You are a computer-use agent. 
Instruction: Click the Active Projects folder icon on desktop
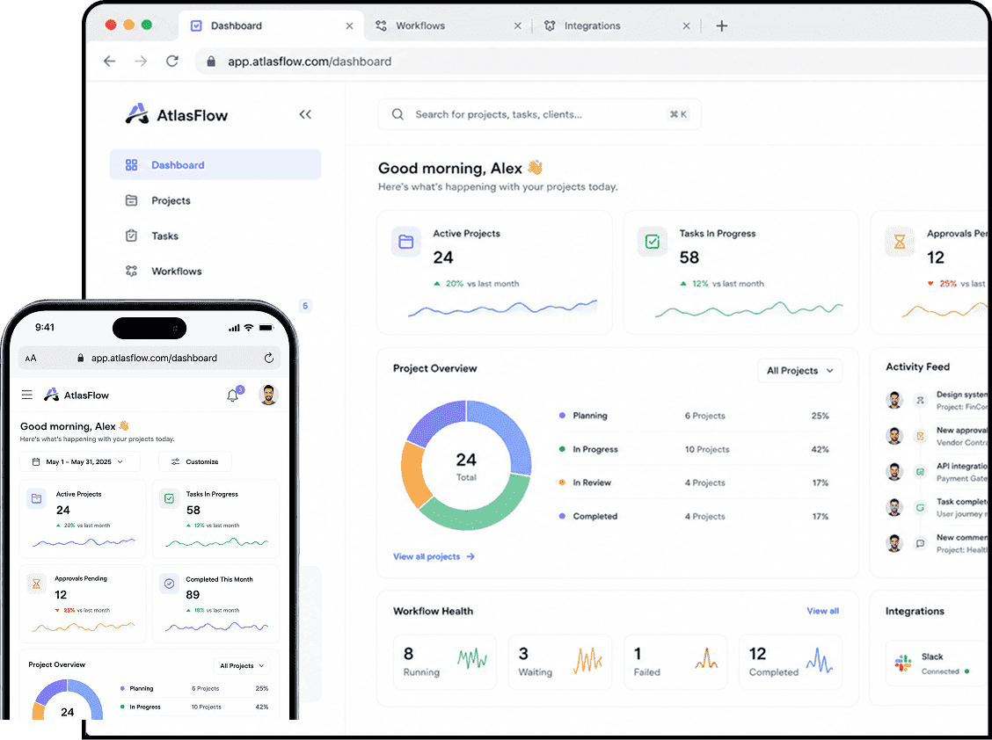pos(406,242)
